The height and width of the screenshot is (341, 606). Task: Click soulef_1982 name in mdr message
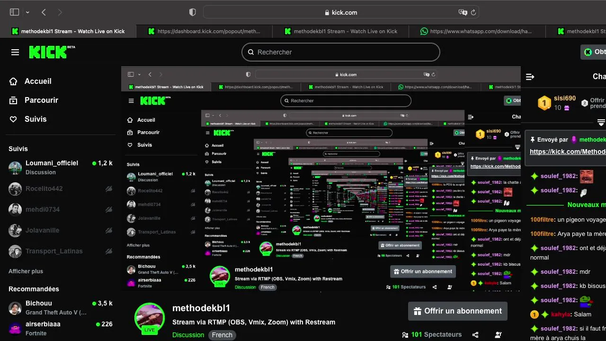(559, 272)
